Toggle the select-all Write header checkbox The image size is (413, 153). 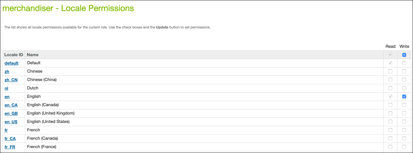(404, 55)
